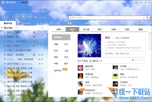Image resolution: width=152 pixels, height=102 pixels.
Task: Click MV icon beside 萧亚轩 - 错的人
Action: (34, 32)
